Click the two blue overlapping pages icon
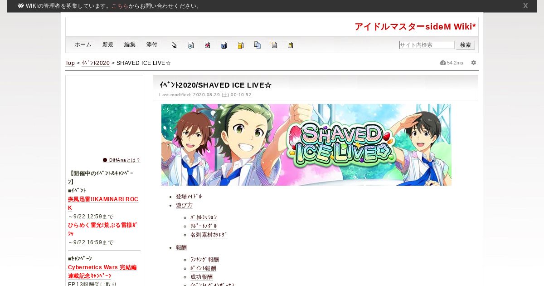The width and height of the screenshot is (544, 286). [x=257, y=45]
